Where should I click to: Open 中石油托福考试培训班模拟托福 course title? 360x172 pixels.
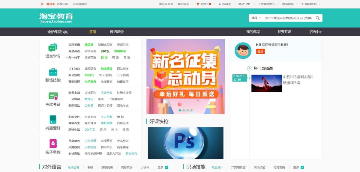[x=298, y=80]
